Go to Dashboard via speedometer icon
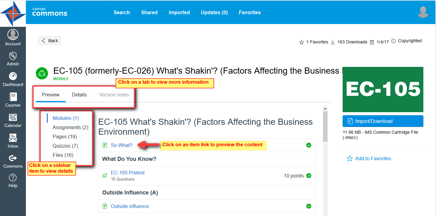Viewport: 436px width, 216px height. (x=13, y=76)
